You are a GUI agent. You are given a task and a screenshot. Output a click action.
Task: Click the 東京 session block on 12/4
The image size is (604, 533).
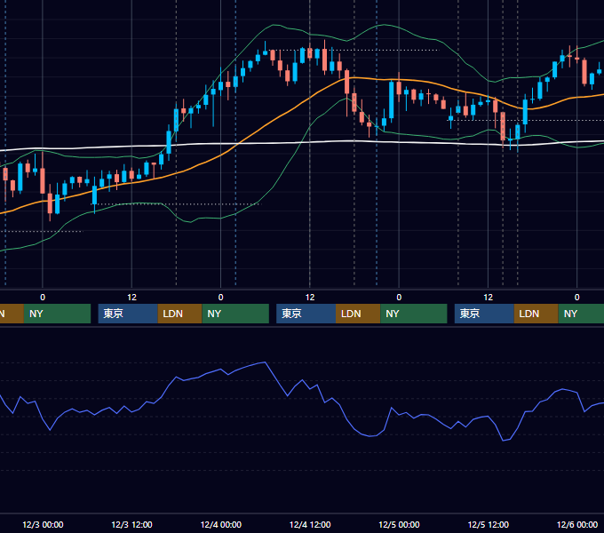click(x=306, y=314)
